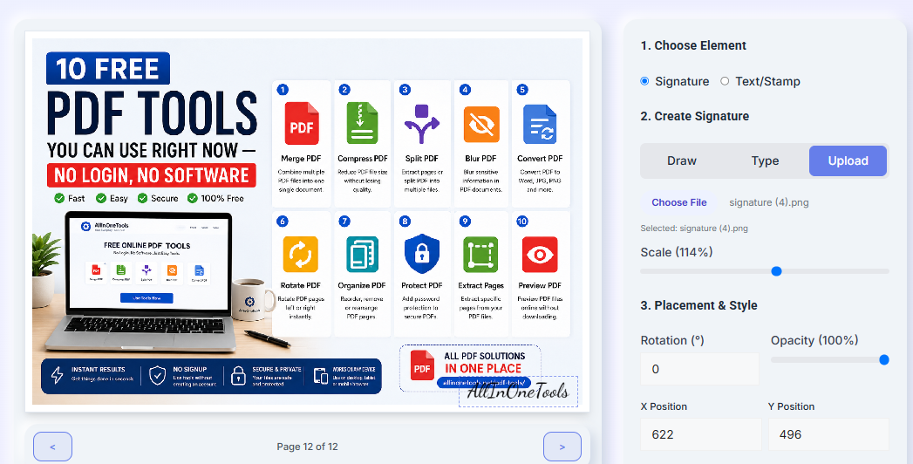This screenshot has width=913, height=464.
Task: Click the '1. Choose Element' heading
Action: (x=693, y=45)
